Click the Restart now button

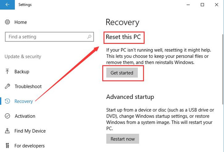click(x=123, y=139)
